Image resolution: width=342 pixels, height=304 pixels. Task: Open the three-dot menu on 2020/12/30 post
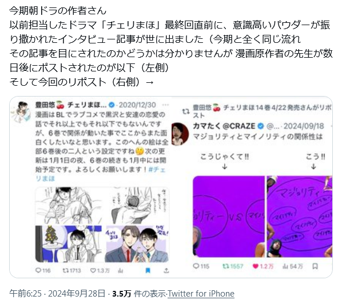165,105
